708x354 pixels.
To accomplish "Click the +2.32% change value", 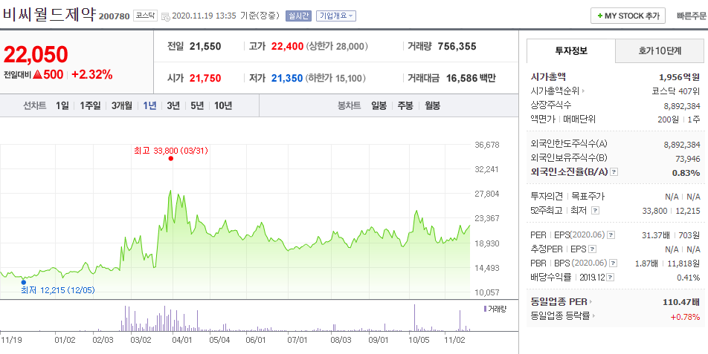I will (x=91, y=75).
